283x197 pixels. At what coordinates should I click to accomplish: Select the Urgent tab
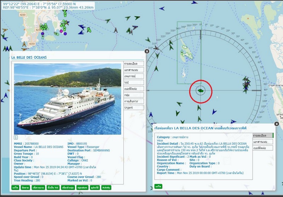pyautogui.click(x=134, y=108)
